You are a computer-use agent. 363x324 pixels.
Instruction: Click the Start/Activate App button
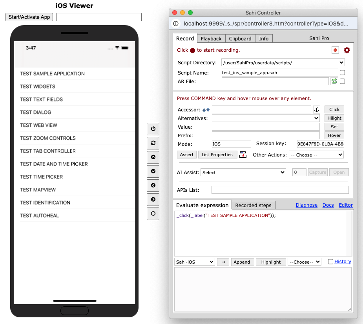coord(29,17)
